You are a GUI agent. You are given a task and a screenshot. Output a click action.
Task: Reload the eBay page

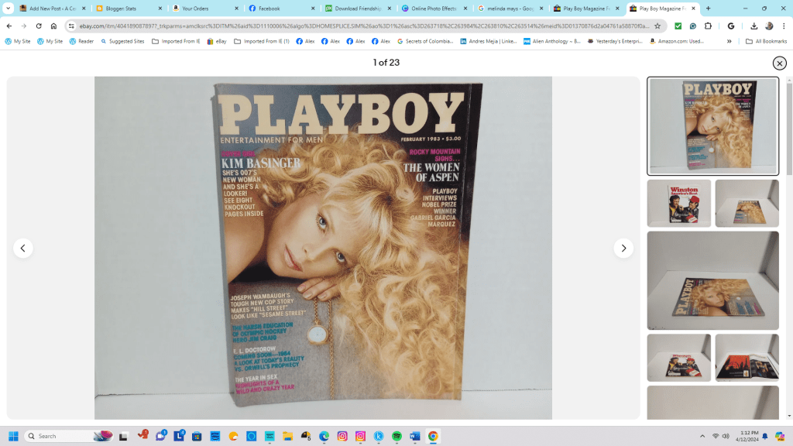pyautogui.click(x=39, y=26)
